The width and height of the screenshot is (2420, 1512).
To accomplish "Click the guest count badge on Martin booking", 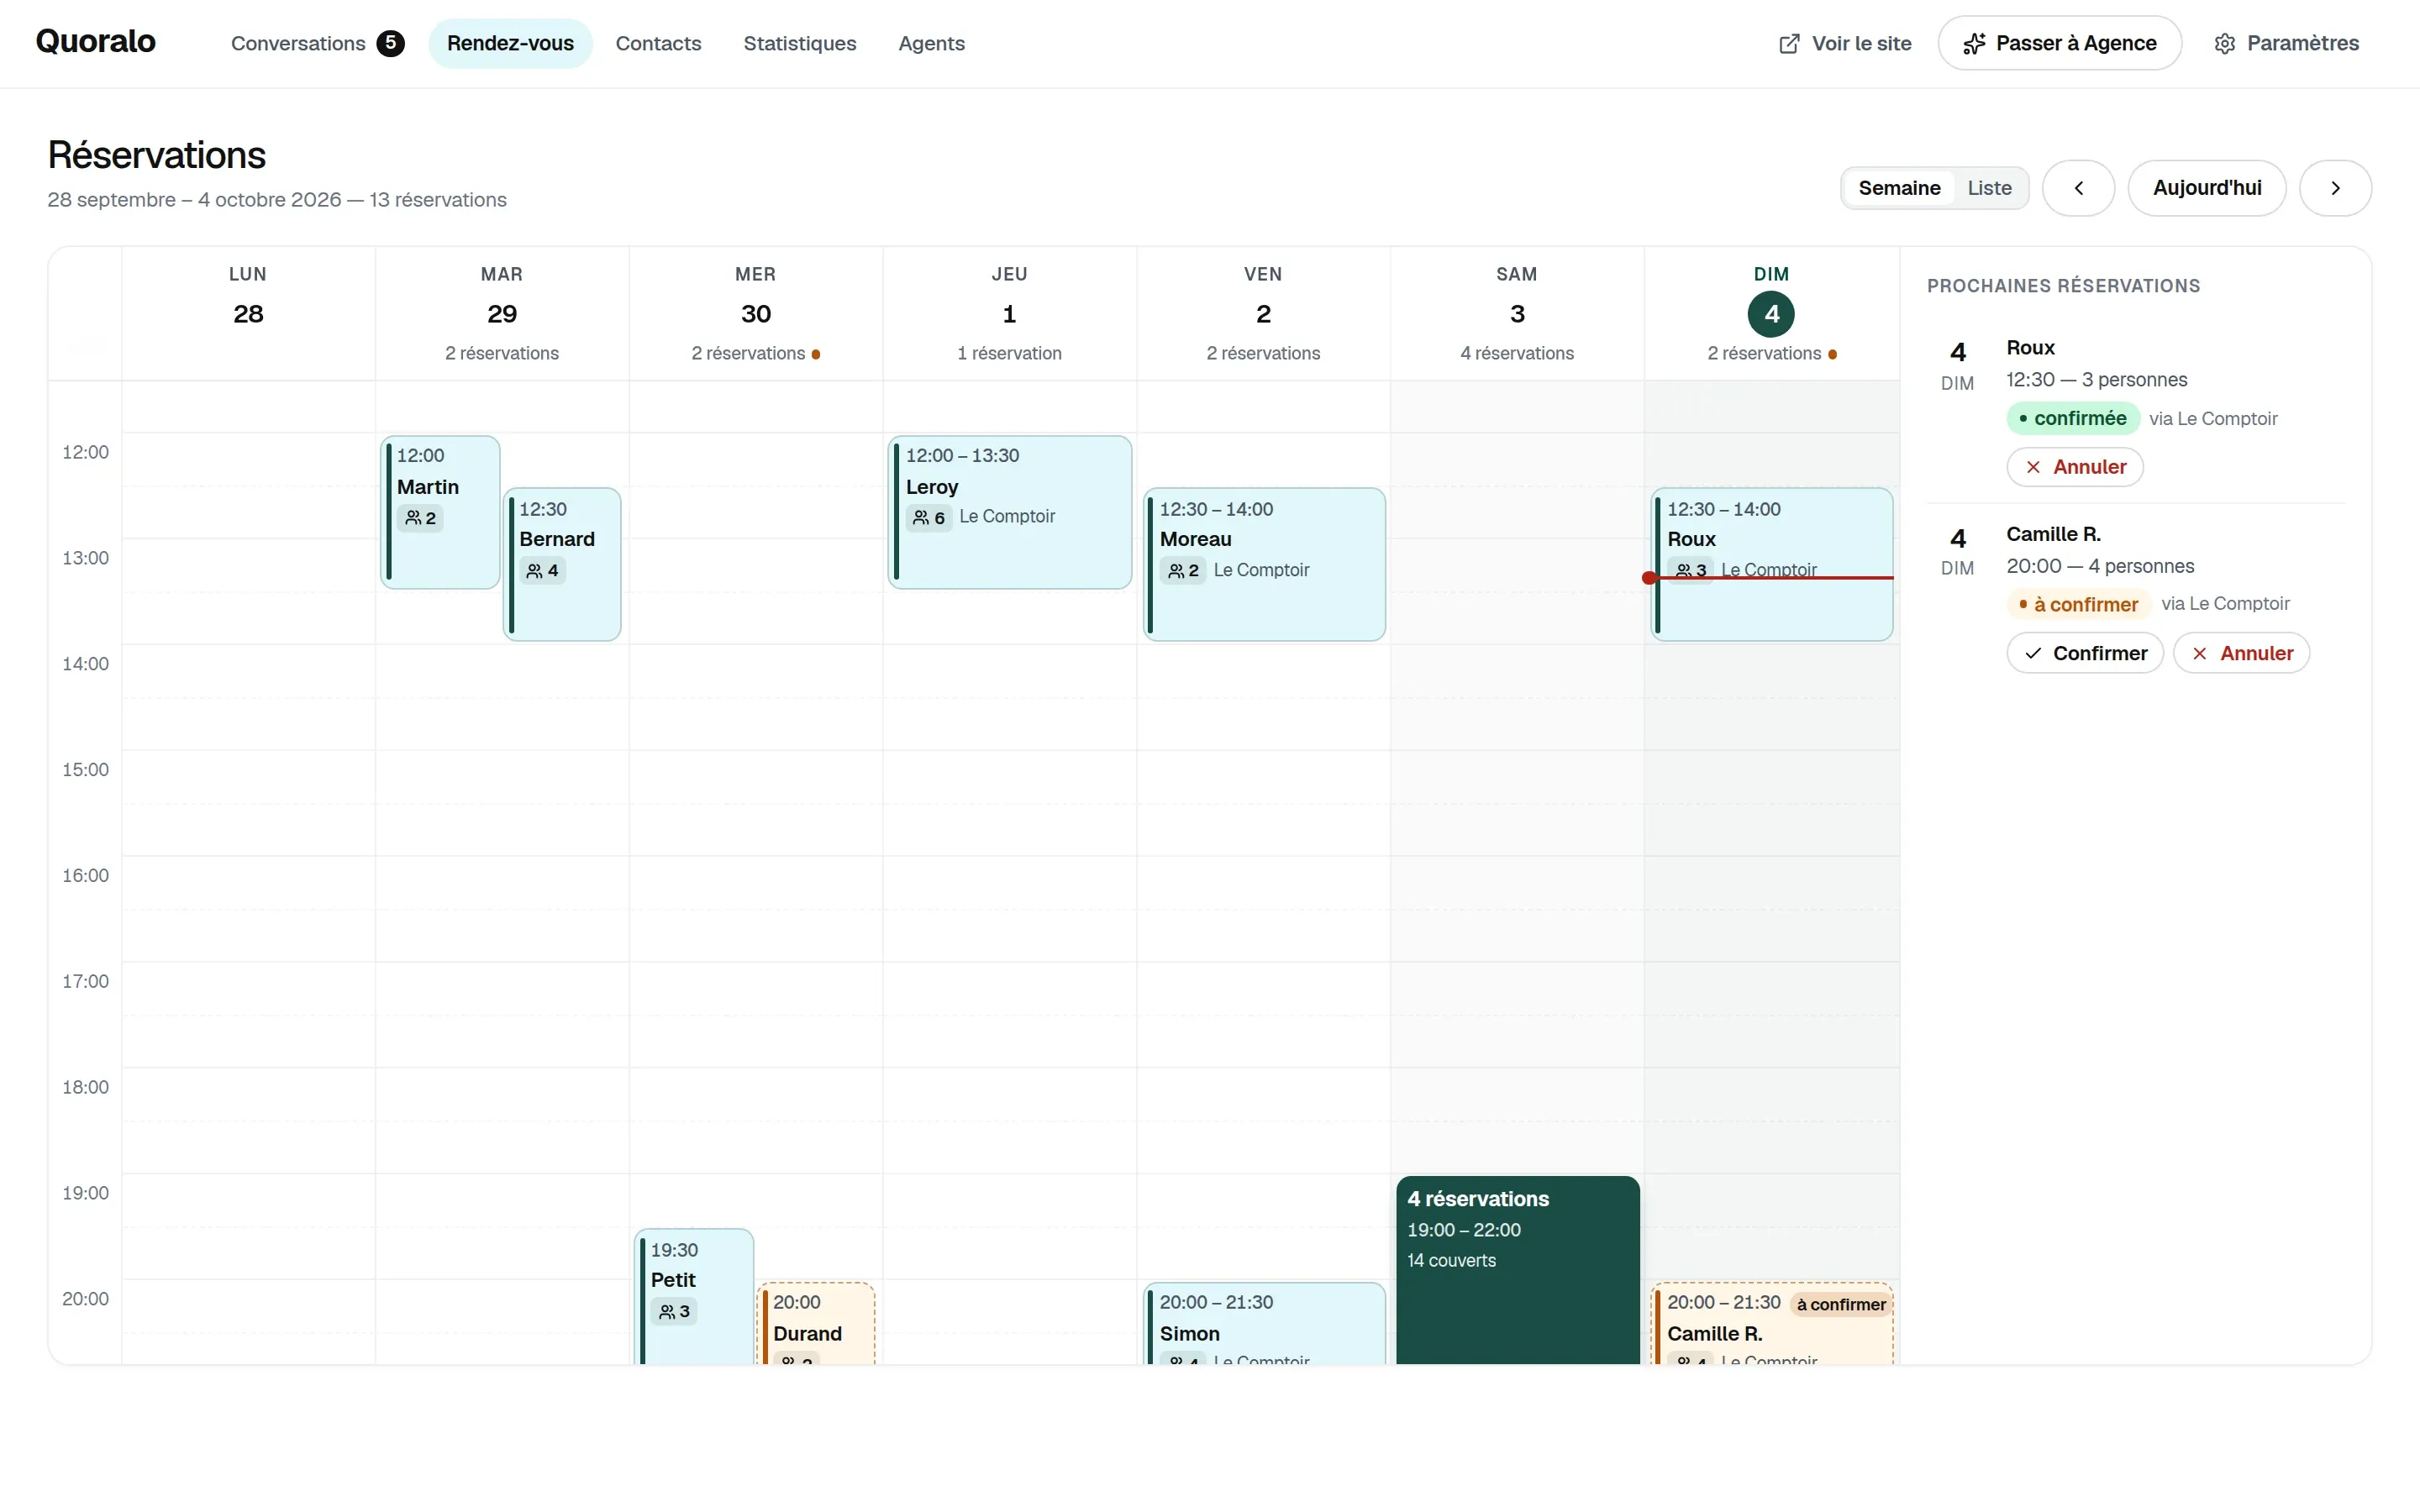I will 420,518.
